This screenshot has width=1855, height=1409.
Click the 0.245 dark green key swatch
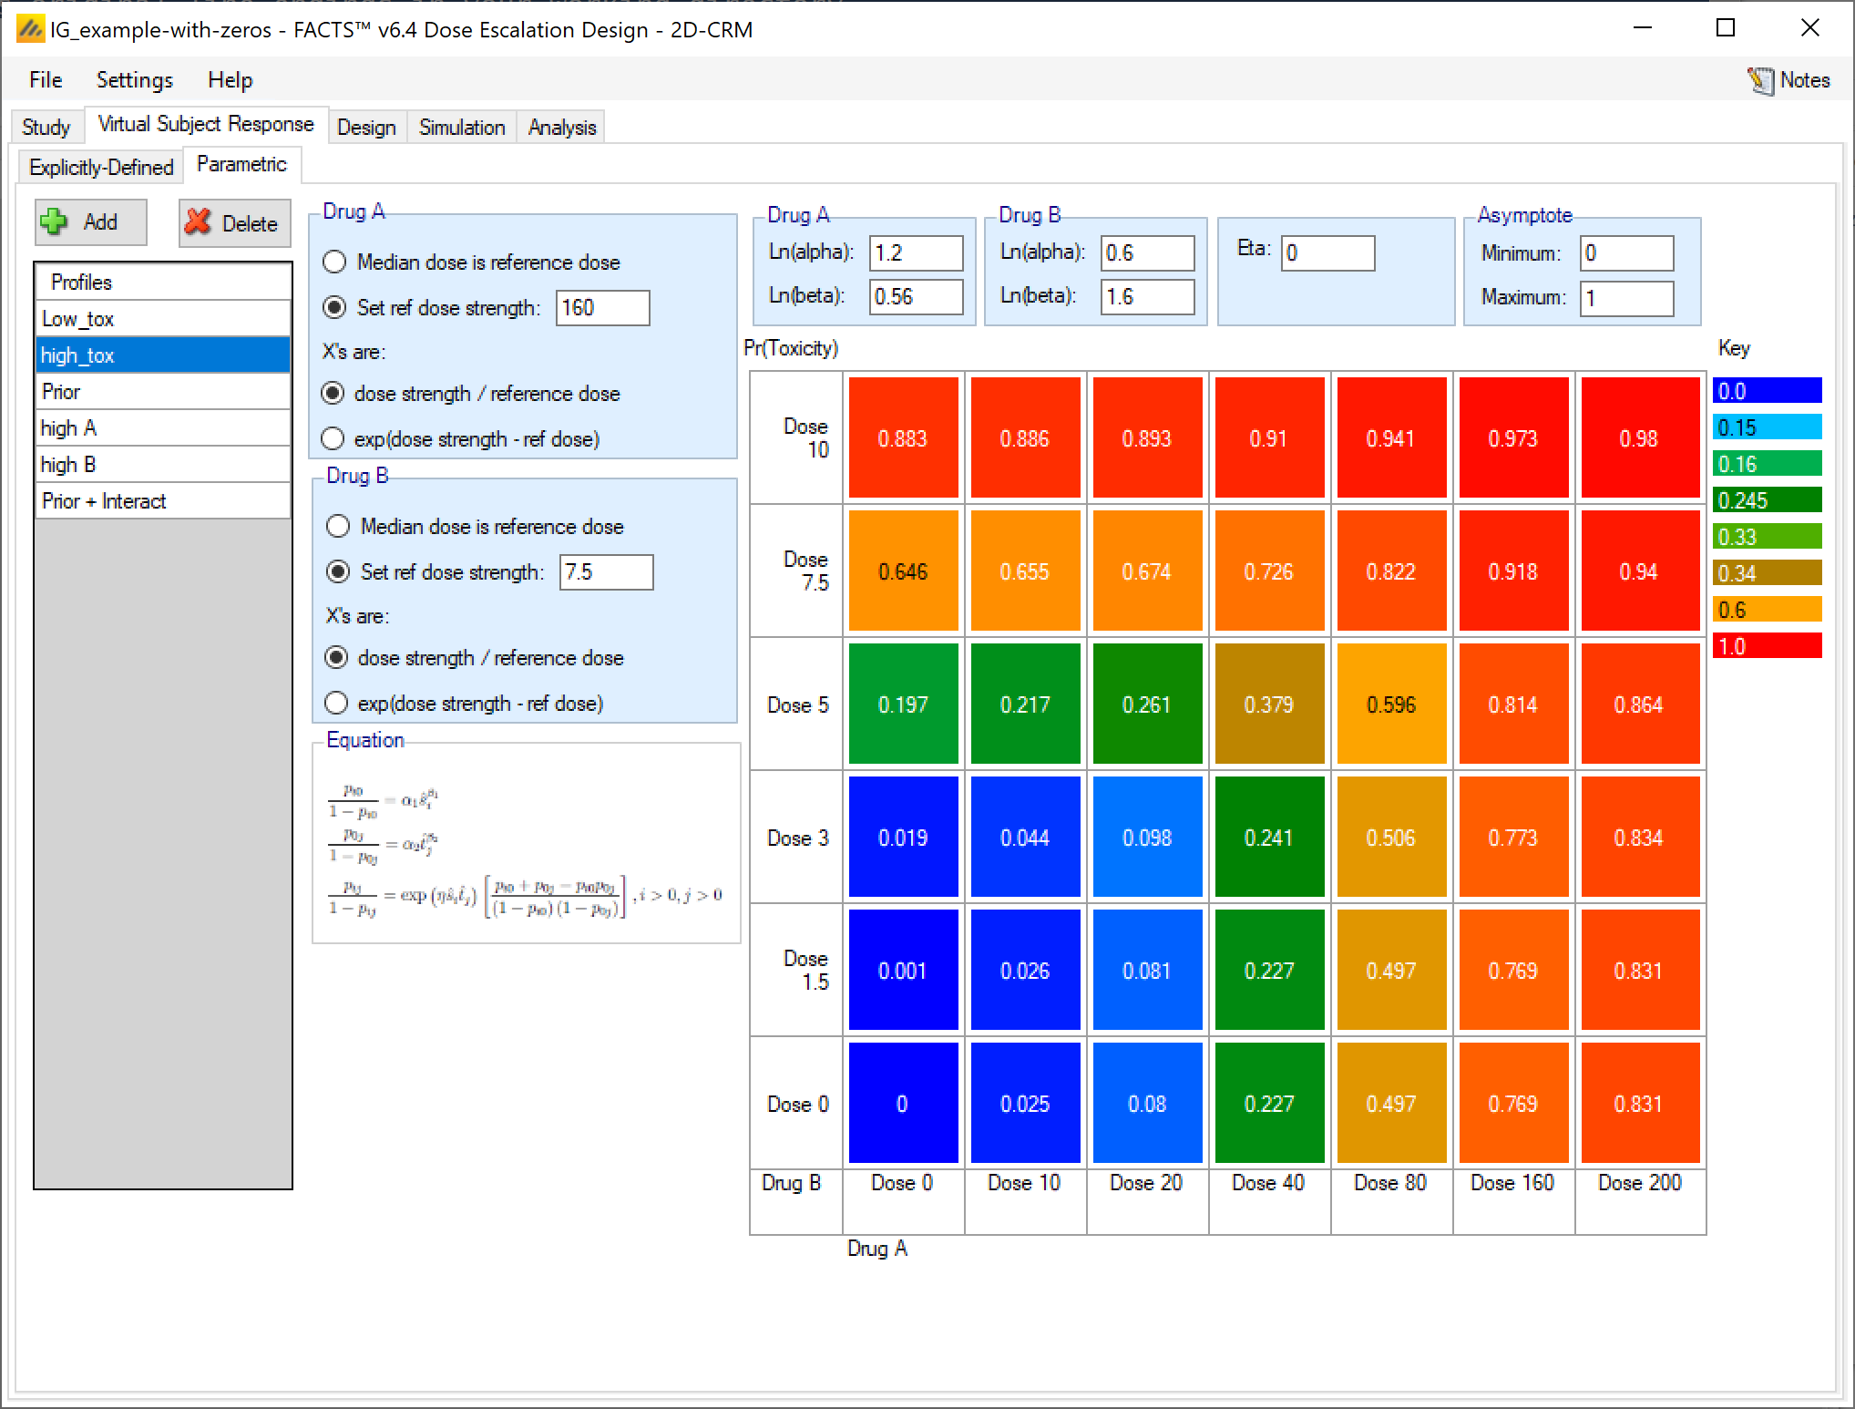(x=1766, y=500)
